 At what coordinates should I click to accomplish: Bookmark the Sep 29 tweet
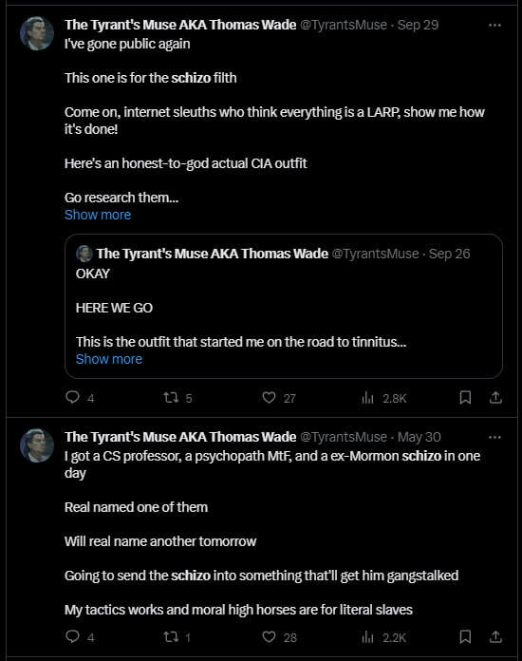click(465, 398)
